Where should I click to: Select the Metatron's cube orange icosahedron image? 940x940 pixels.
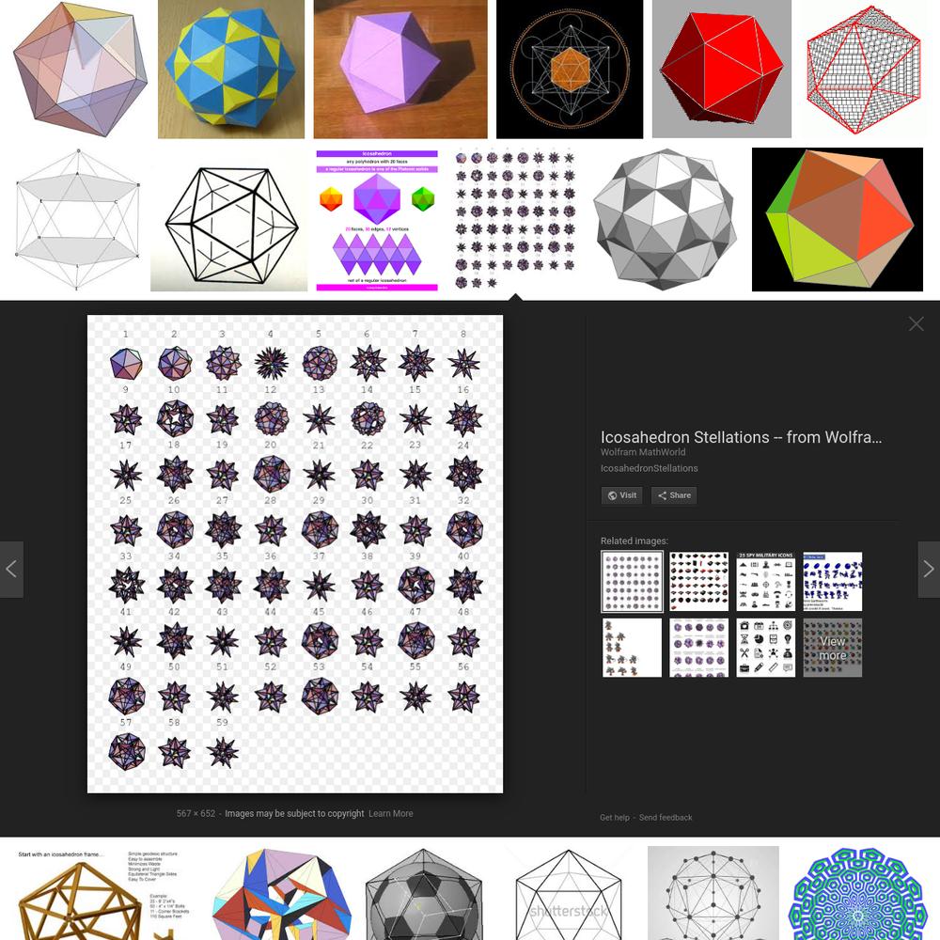[x=570, y=69]
